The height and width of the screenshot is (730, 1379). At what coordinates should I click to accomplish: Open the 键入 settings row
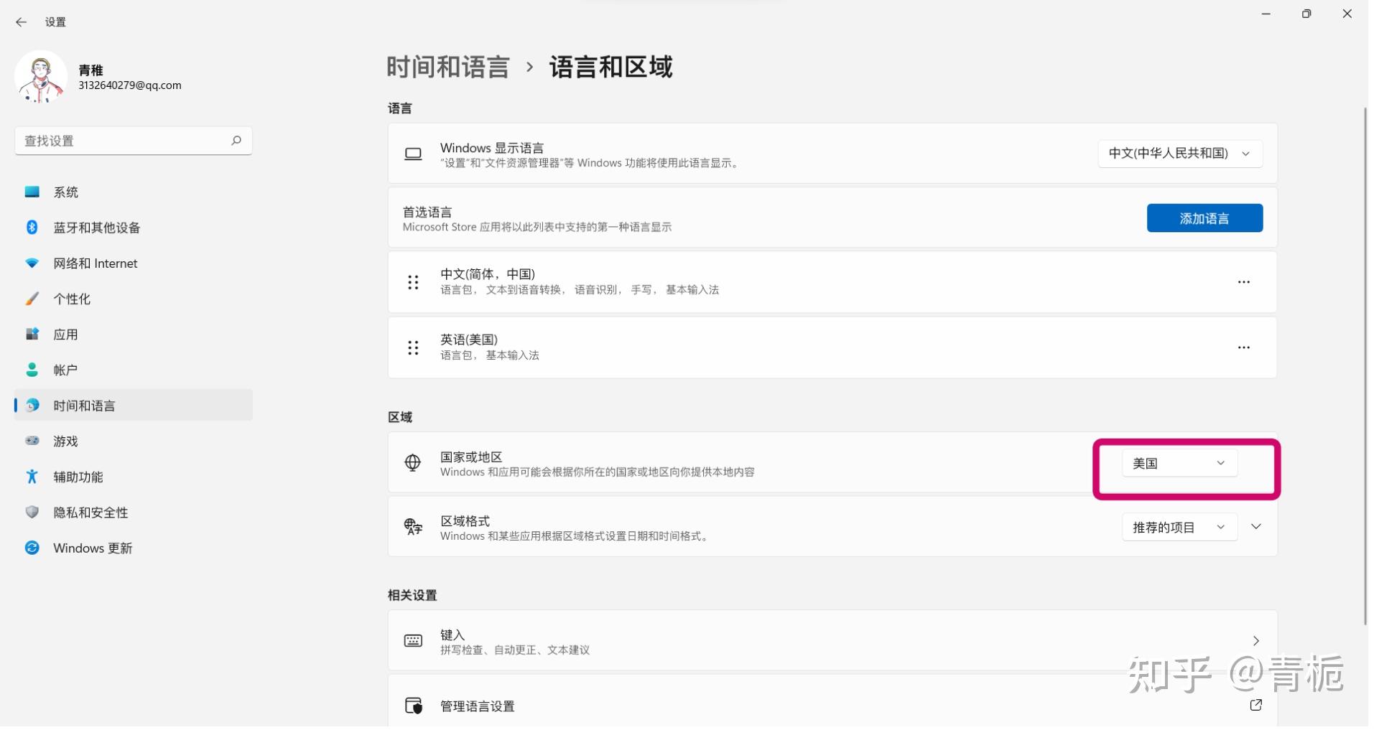tap(839, 646)
